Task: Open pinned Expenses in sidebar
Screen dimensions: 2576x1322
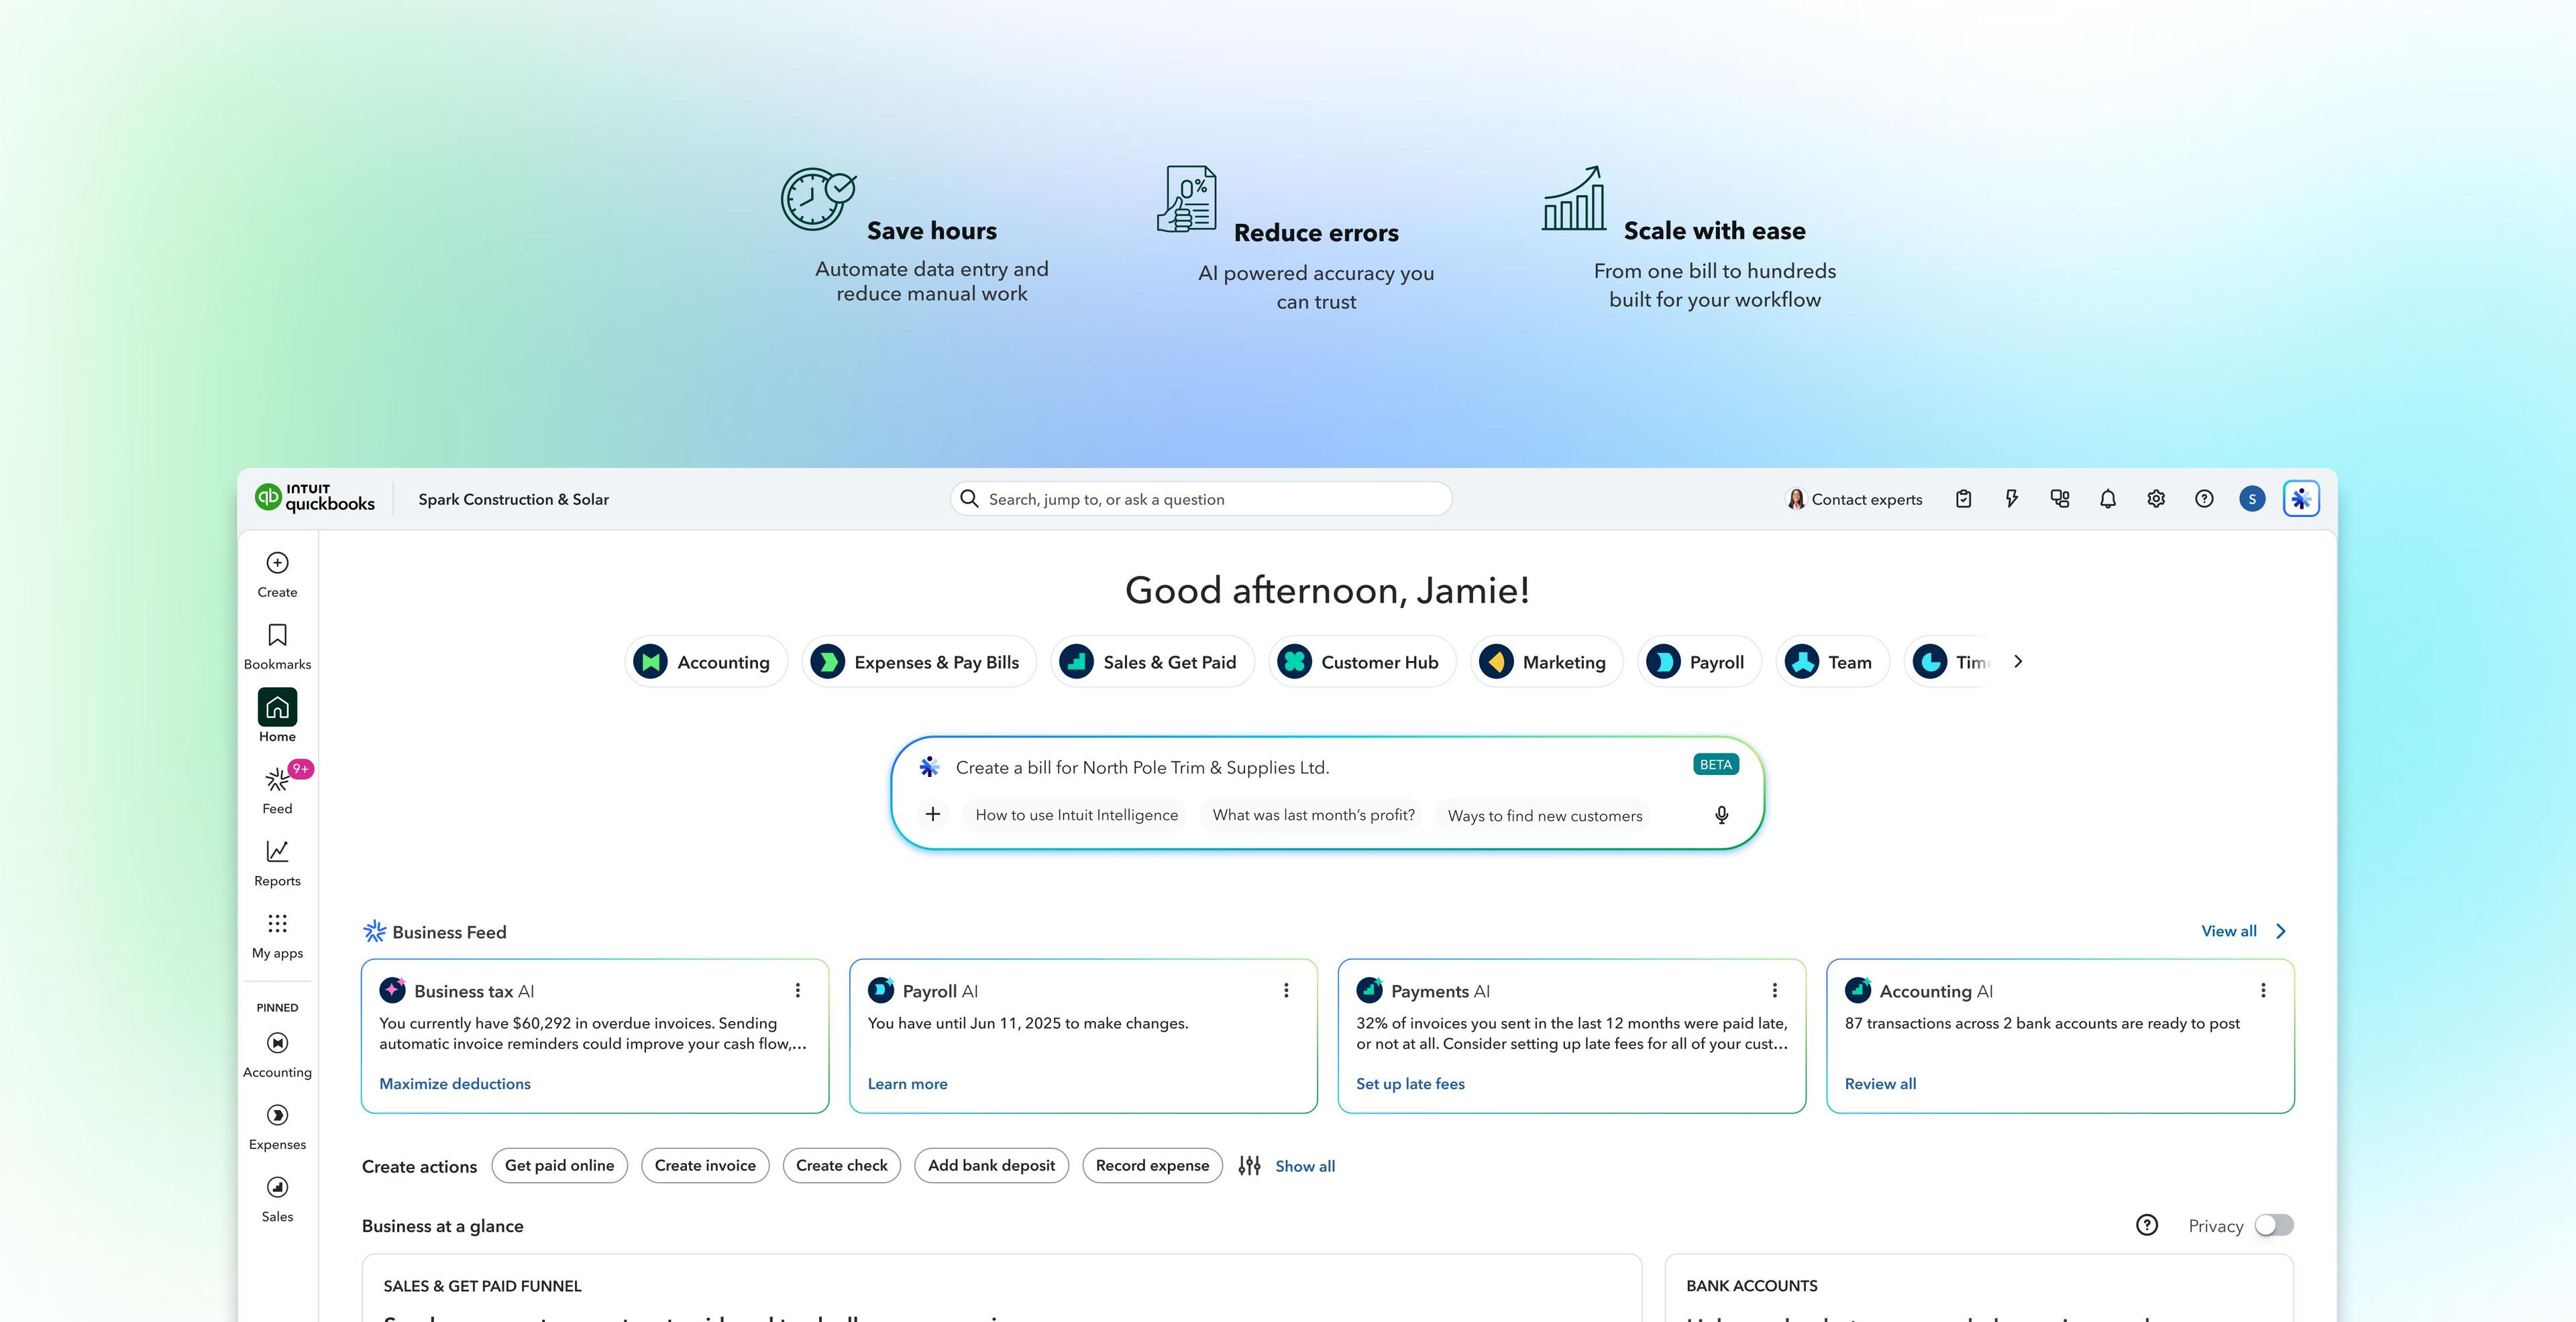Action: coord(277,1127)
